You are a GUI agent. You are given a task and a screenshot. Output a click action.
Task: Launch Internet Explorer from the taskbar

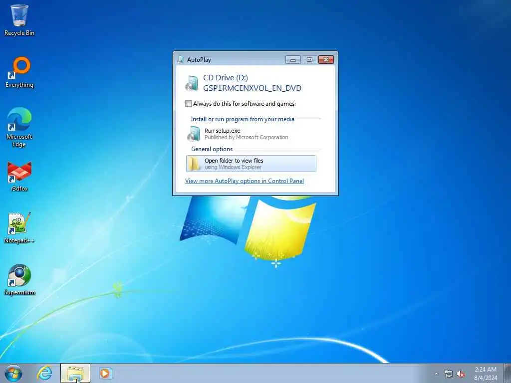(44, 373)
